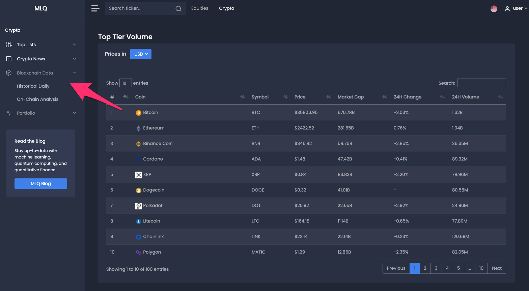Image resolution: width=529 pixels, height=291 pixels.
Task: Expand the Top Lists chevron
Action: [x=75, y=45]
